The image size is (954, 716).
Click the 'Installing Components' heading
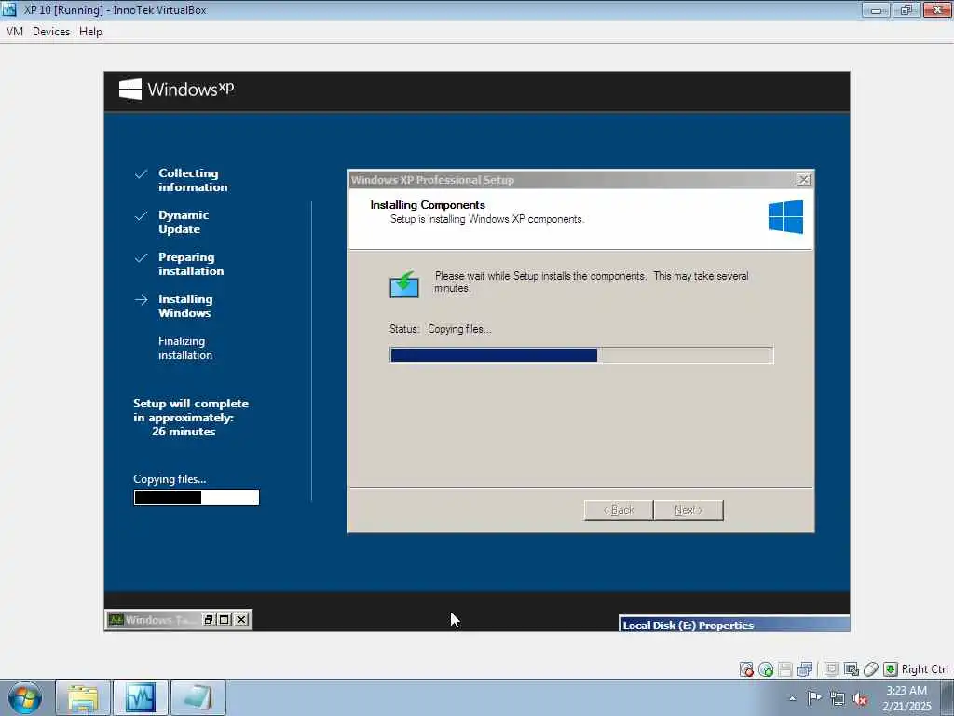[x=428, y=205]
